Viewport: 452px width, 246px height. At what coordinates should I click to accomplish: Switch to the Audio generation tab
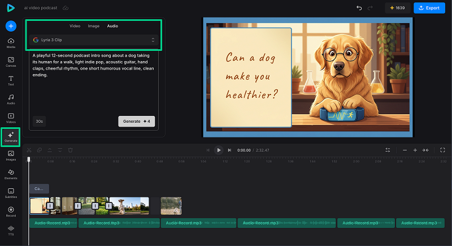(x=112, y=26)
